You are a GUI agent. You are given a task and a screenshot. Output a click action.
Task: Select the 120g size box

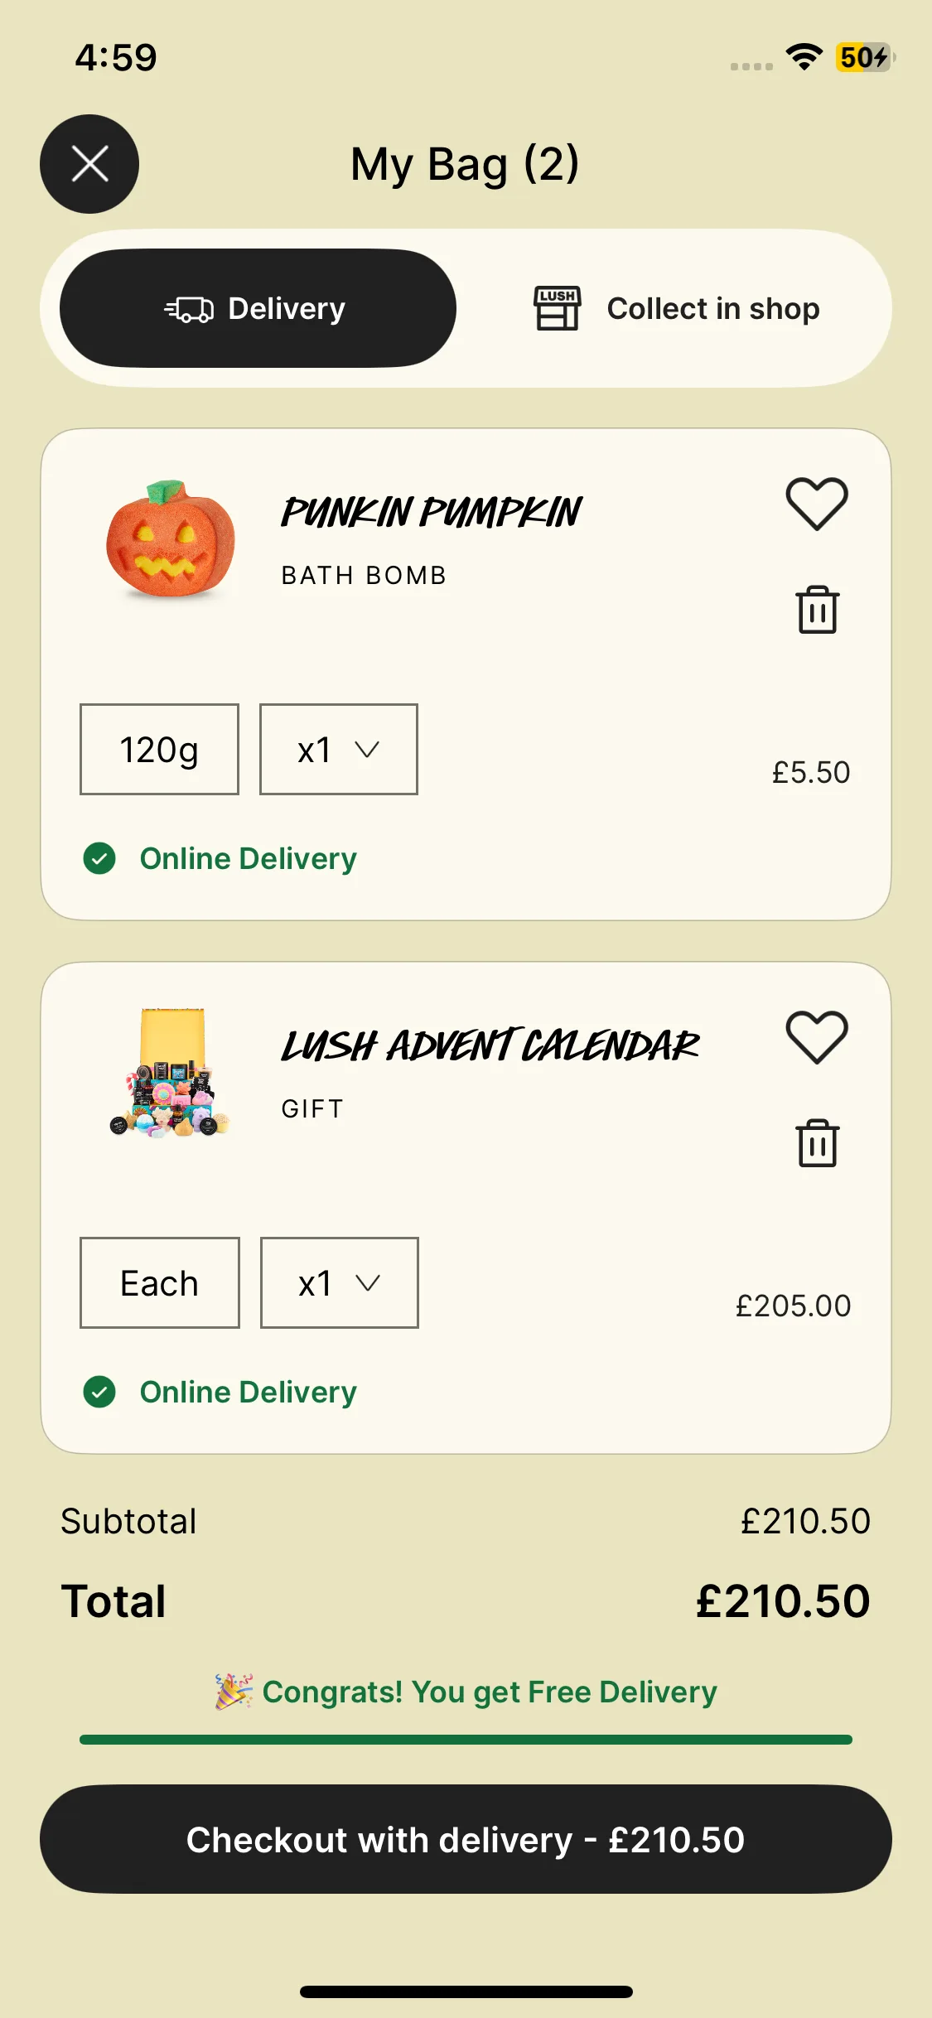click(159, 749)
